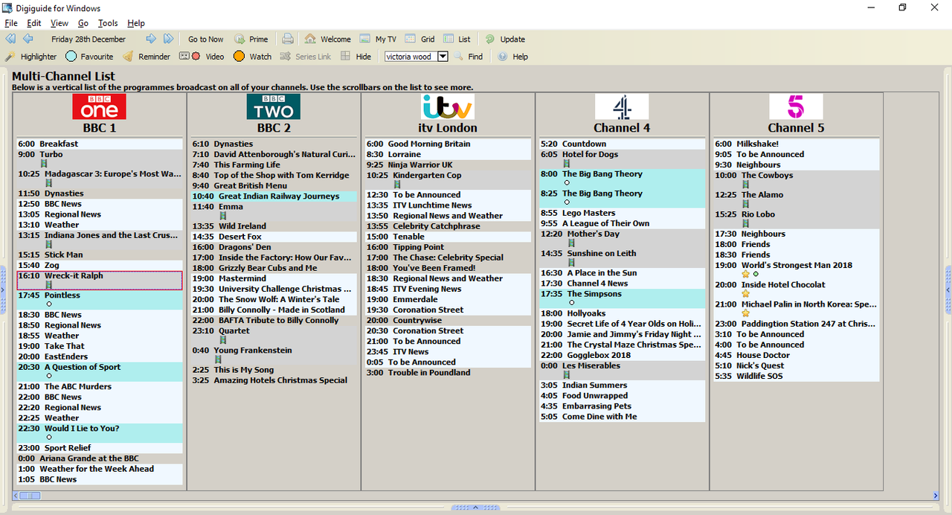Click film icon under Turbo listing
952x515 pixels.
pyautogui.click(x=44, y=164)
